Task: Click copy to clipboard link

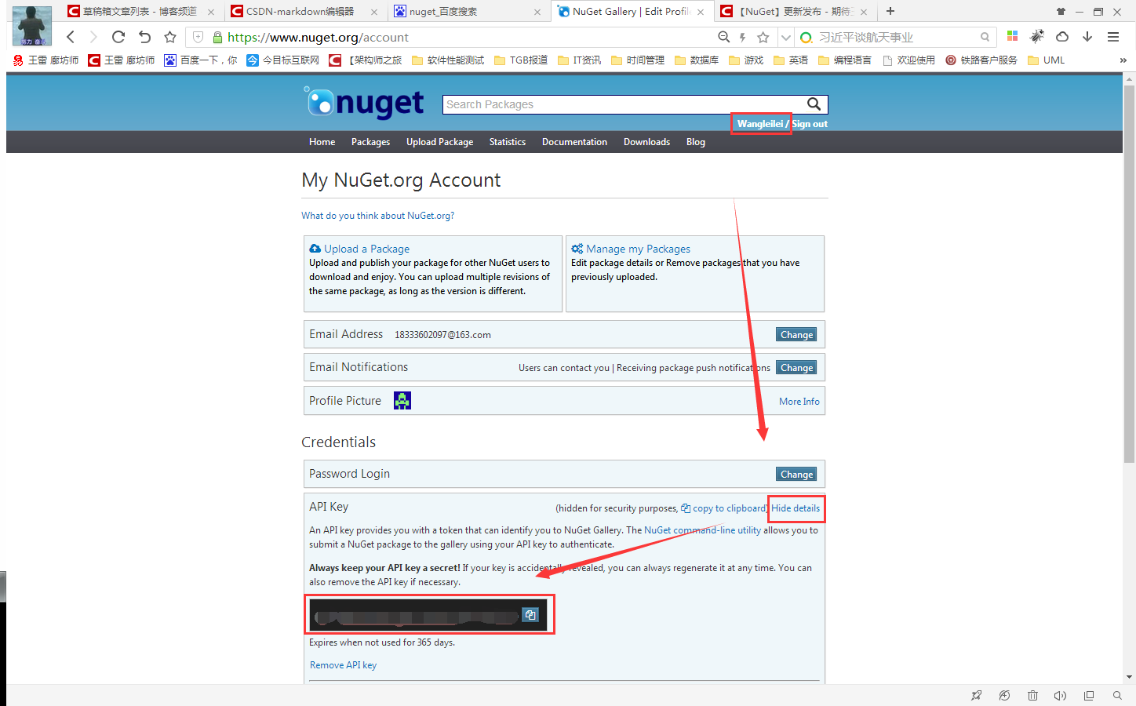Action: point(723,508)
